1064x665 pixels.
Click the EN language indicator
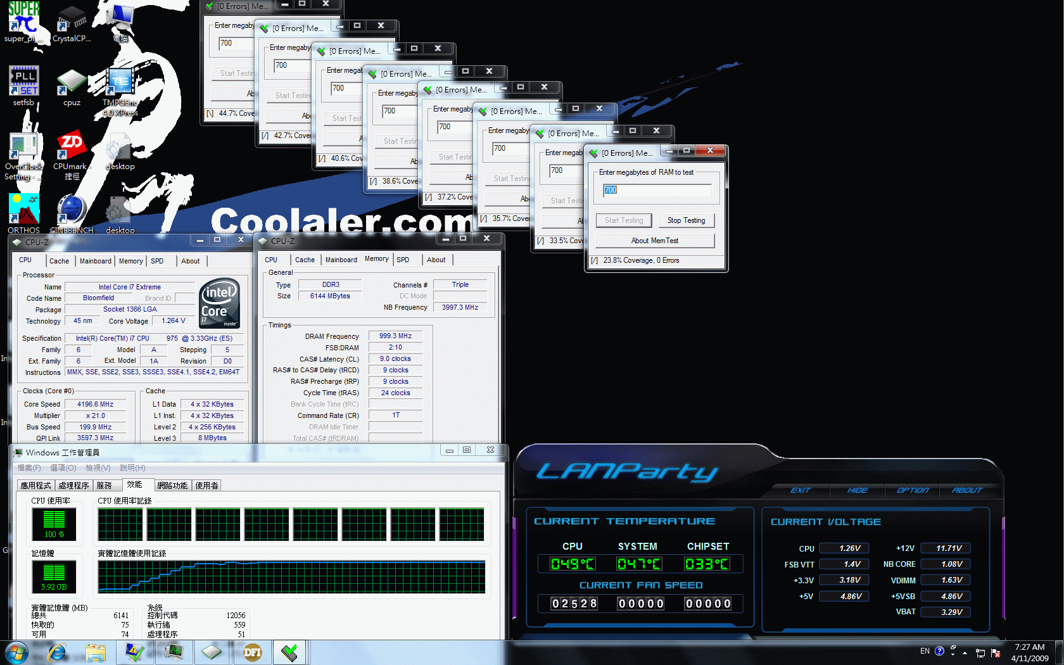click(925, 651)
